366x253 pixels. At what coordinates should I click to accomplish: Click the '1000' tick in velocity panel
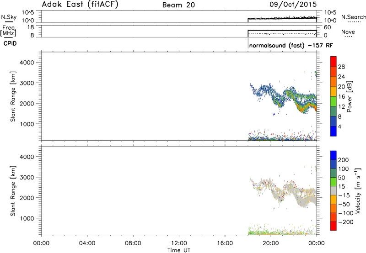coord(27,218)
